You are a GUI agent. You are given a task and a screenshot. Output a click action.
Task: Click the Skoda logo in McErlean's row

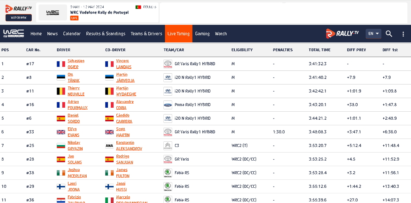(167, 173)
